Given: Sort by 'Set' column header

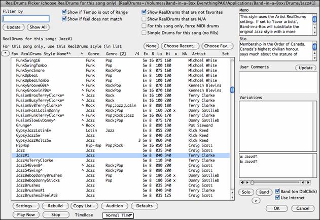Looking at the screenshot, I should (x=225, y=54).
